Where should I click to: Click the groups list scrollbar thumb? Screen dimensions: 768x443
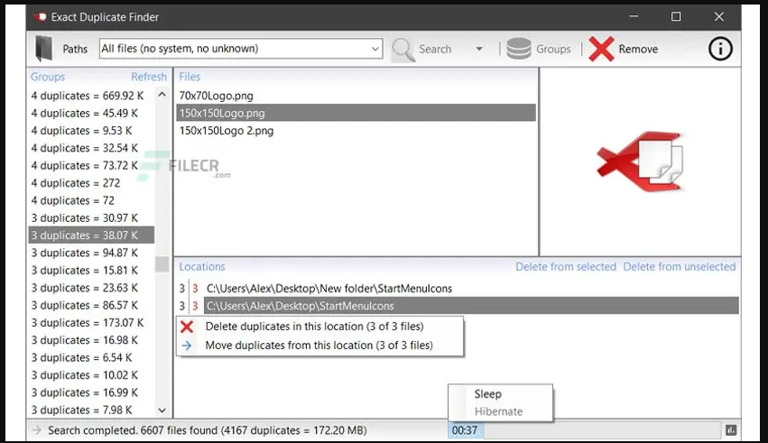pyautogui.click(x=162, y=264)
